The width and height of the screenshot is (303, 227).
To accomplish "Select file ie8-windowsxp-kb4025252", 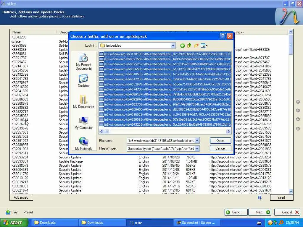I will 165,64.
